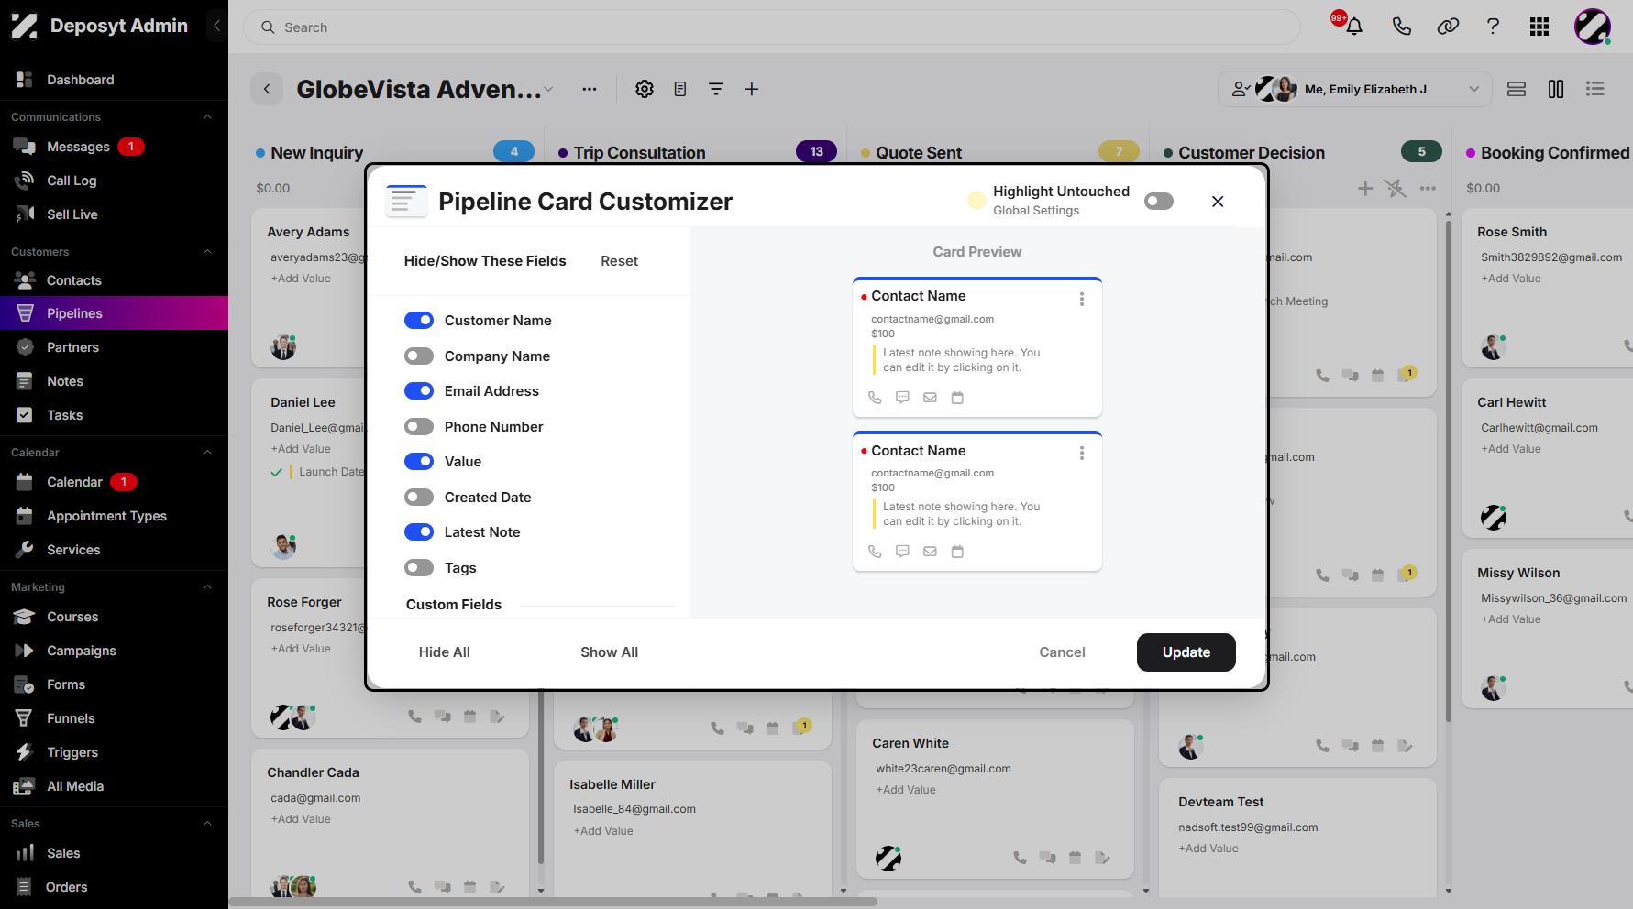1633x909 pixels.
Task: Open pipeline settings gear icon
Action: click(x=645, y=89)
